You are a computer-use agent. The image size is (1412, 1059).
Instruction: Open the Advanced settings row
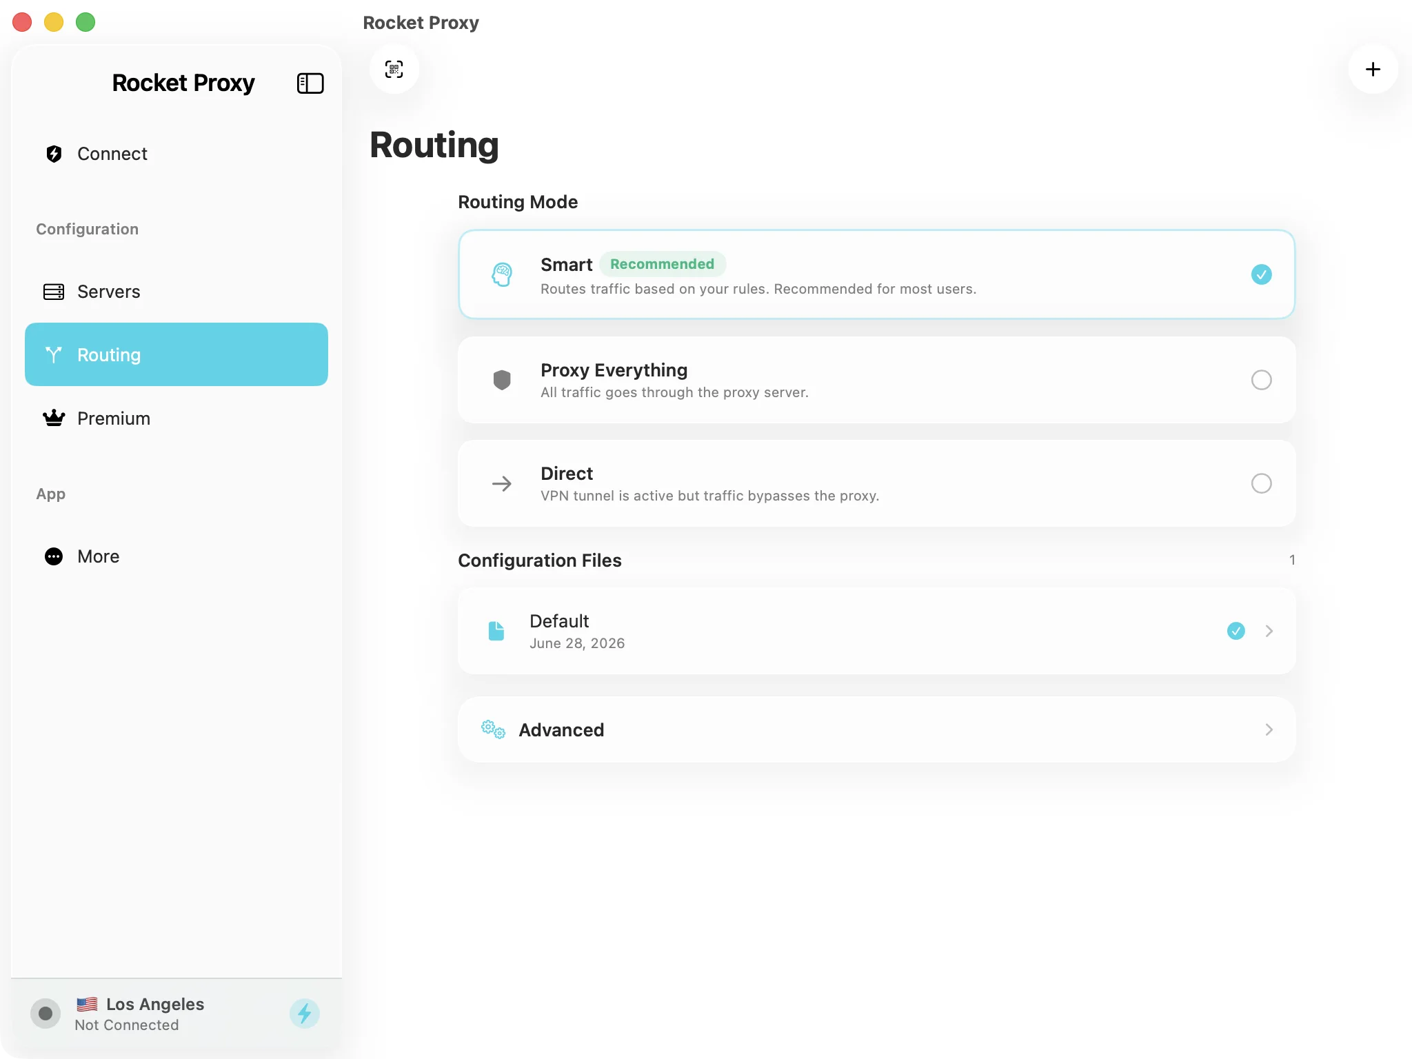pos(876,729)
